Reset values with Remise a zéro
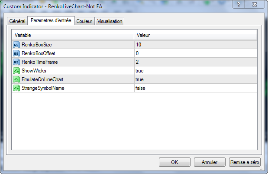 coord(245,162)
